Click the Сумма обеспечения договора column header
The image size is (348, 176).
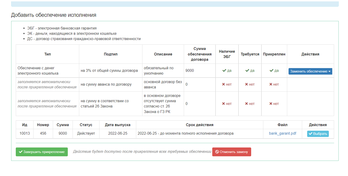199,54
